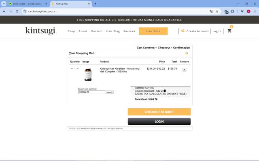The width and height of the screenshot is (259, 161).
Task: Click Kintsugi Hair KeraNew product name
Action: click(x=119, y=70)
